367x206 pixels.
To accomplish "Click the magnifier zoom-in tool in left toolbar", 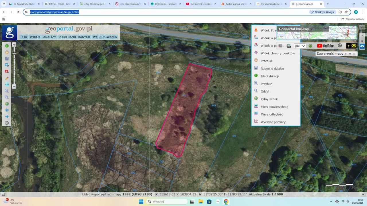I will (7, 91).
